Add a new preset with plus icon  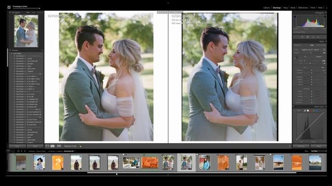[42, 51]
